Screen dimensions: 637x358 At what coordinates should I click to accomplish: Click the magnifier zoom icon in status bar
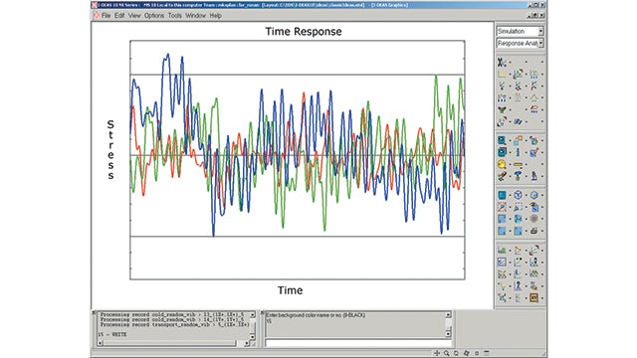click(x=447, y=353)
